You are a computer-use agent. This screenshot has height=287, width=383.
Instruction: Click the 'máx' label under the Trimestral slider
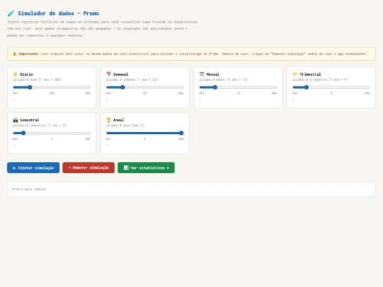tap(367, 93)
